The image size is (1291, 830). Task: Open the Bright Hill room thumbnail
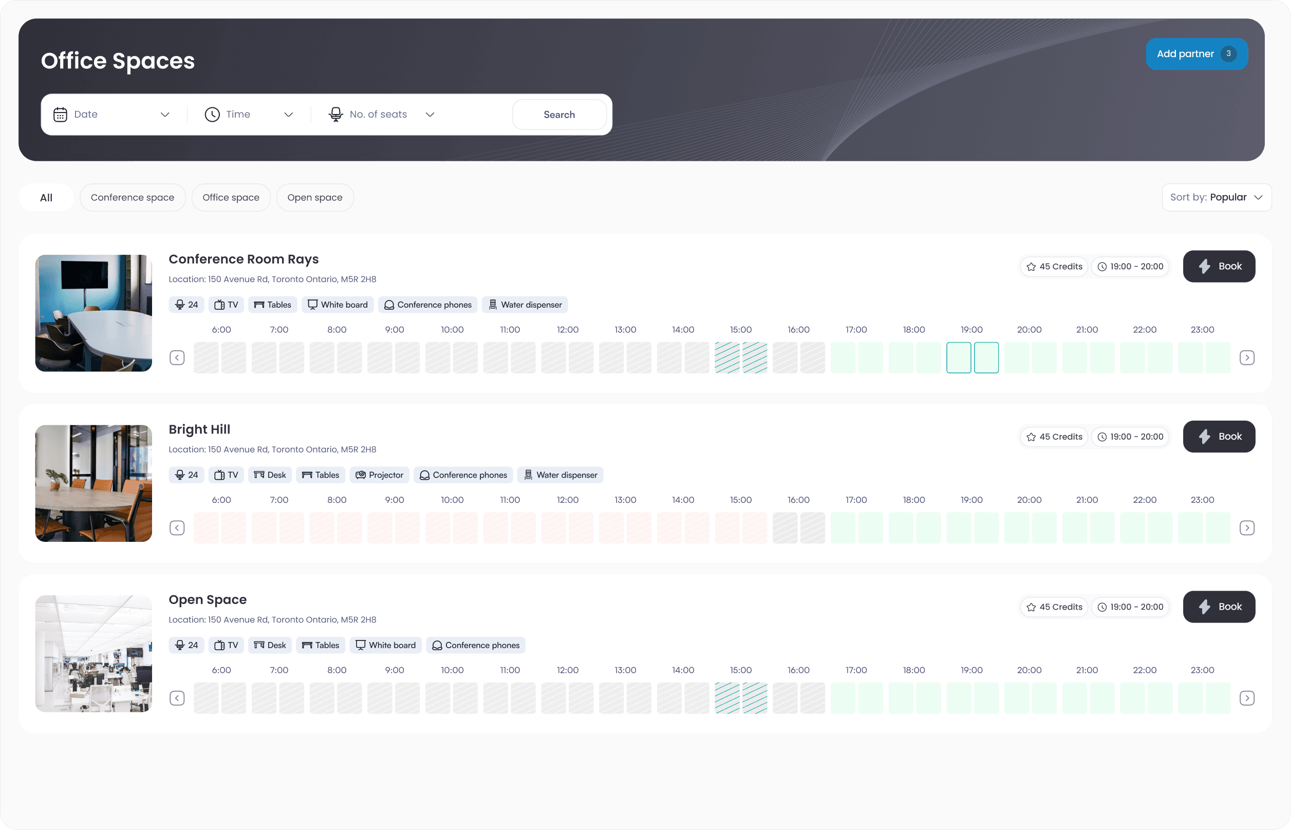[x=93, y=483]
